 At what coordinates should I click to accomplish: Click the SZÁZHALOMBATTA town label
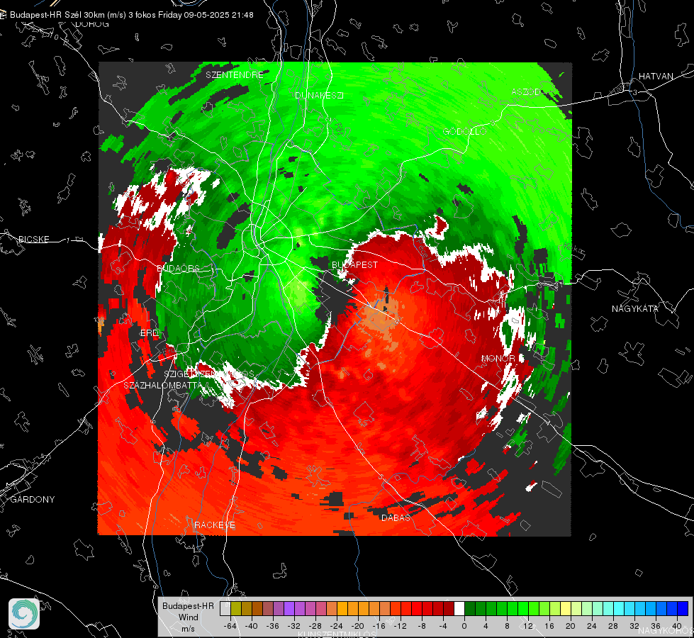point(162,385)
